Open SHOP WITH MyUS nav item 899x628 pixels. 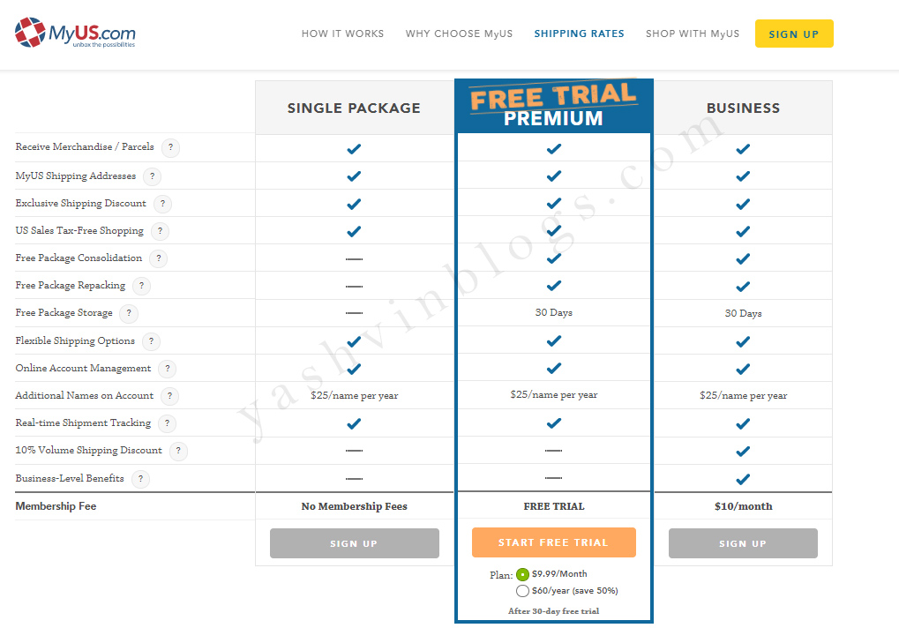coord(693,34)
